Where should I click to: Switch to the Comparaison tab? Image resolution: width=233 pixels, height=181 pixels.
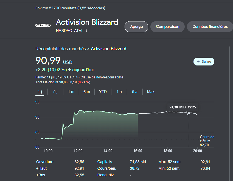point(167,26)
